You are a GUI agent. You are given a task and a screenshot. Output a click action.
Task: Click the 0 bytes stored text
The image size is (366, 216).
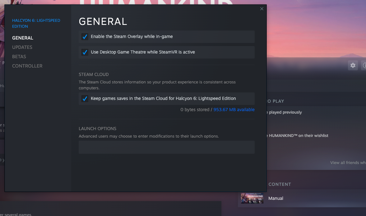click(195, 110)
